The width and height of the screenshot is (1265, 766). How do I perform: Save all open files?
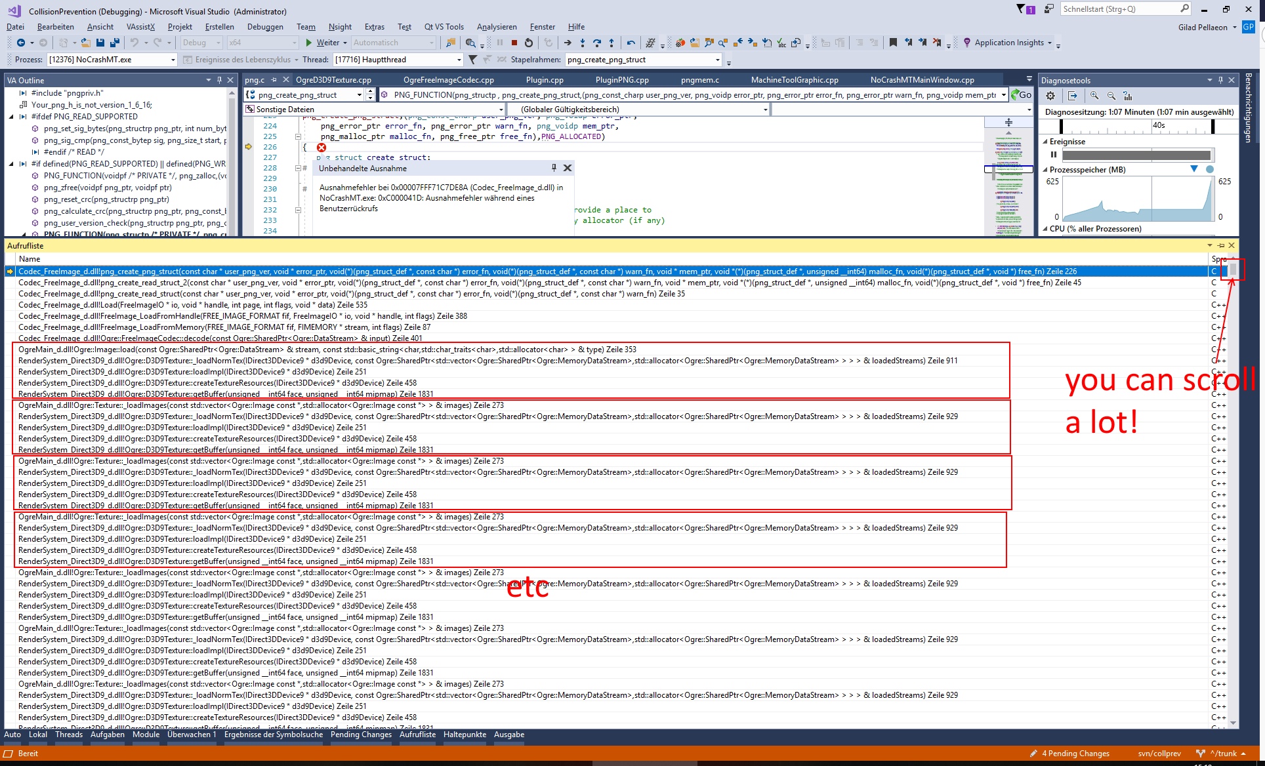pos(115,43)
